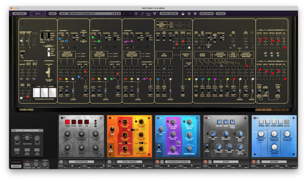Select the Echo DIGITAL mode button
This screenshot has height=181, width=307.
click(219, 122)
